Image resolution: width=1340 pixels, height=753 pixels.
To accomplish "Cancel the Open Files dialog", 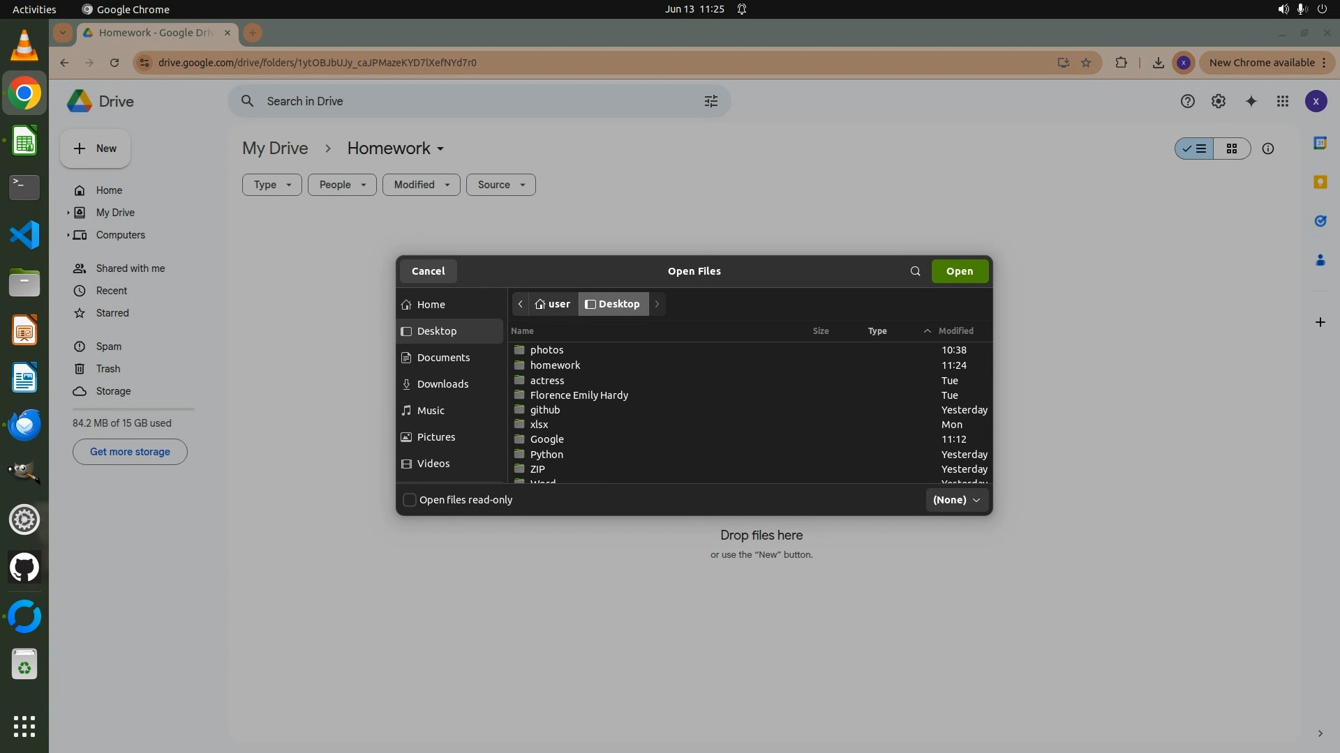I will point(428,271).
